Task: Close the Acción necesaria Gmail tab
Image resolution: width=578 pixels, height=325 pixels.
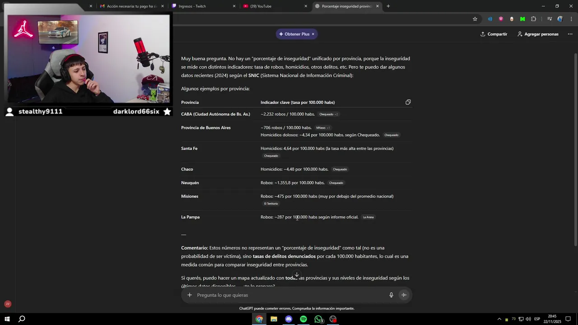Action: click(x=162, y=6)
